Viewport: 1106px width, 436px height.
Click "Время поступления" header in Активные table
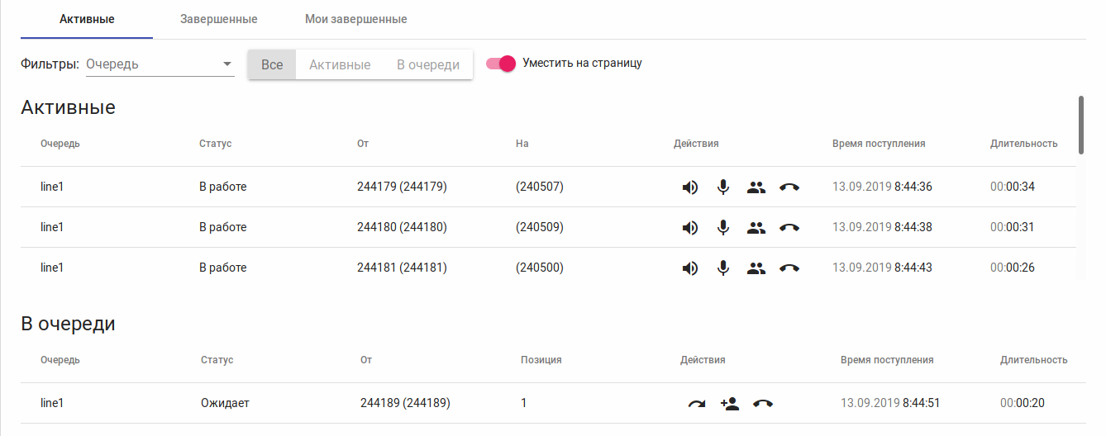879,144
